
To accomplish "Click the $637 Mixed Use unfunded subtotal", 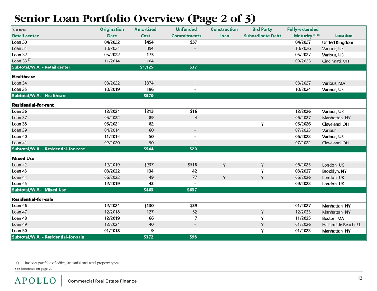I will pos(192,190).
